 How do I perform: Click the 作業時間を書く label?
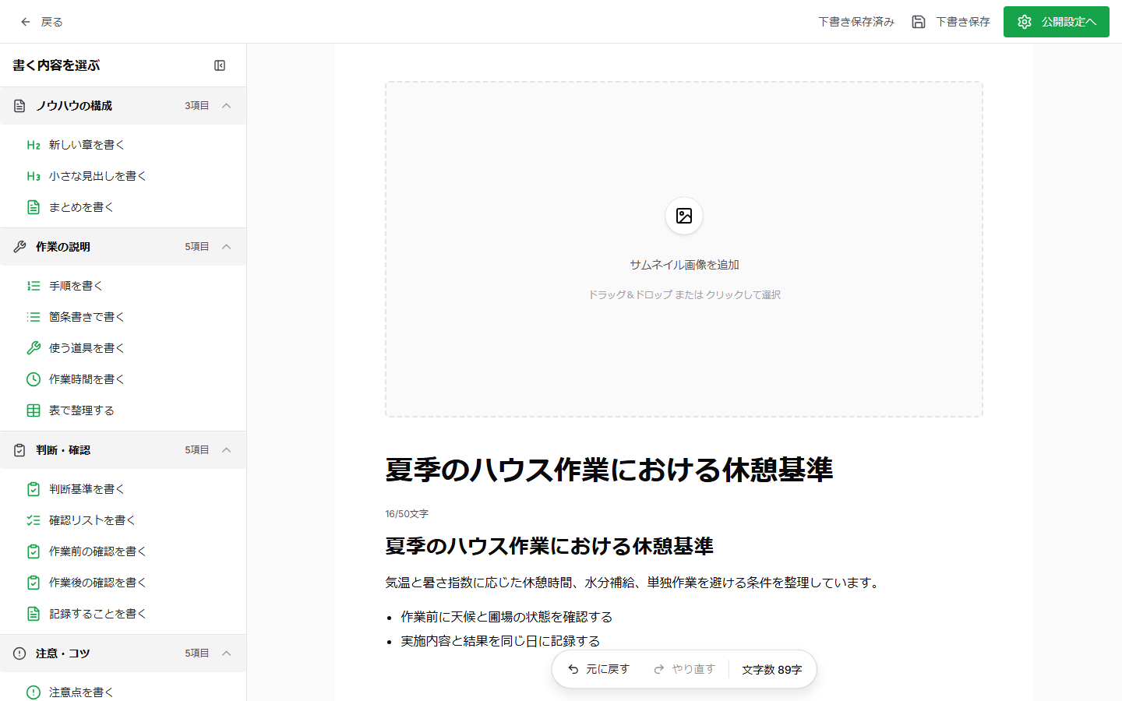tap(86, 379)
